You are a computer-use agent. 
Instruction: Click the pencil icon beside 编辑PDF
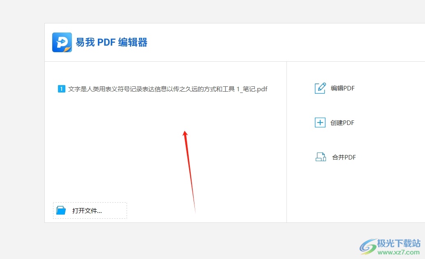[x=320, y=88]
